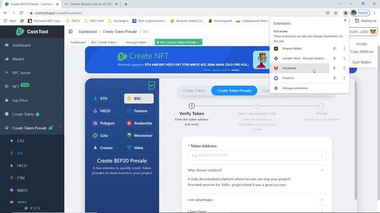The height and width of the screenshot is (213, 380).
Task: Switch to the Dashboard page tab
Action: coord(78,42)
